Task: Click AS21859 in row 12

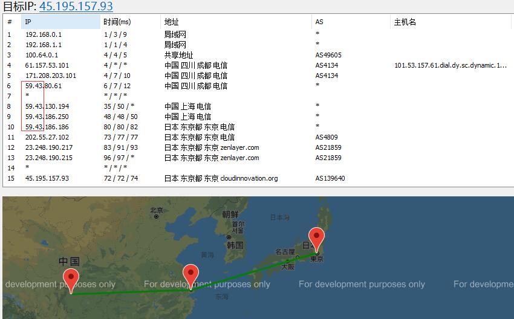Action: pos(328,147)
